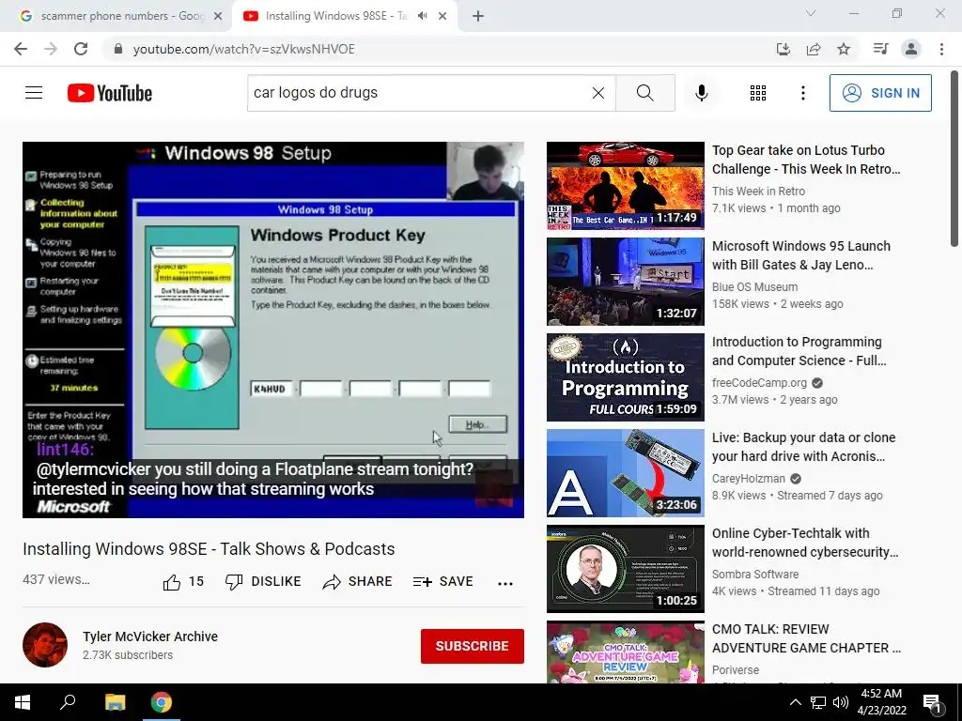Open Introduction to Programming thumbnail

(625, 377)
